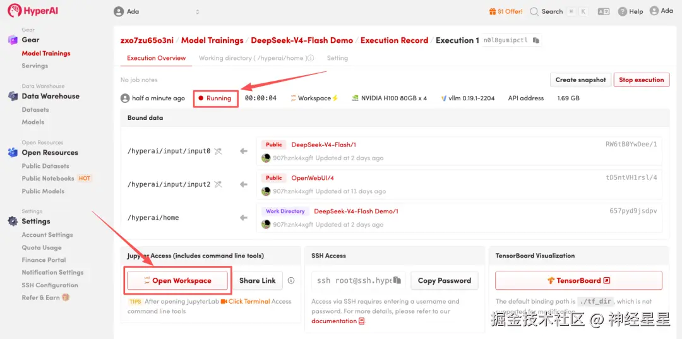Click the HyperAI logo
Screen dimensions: 682x339
coord(33,10)
